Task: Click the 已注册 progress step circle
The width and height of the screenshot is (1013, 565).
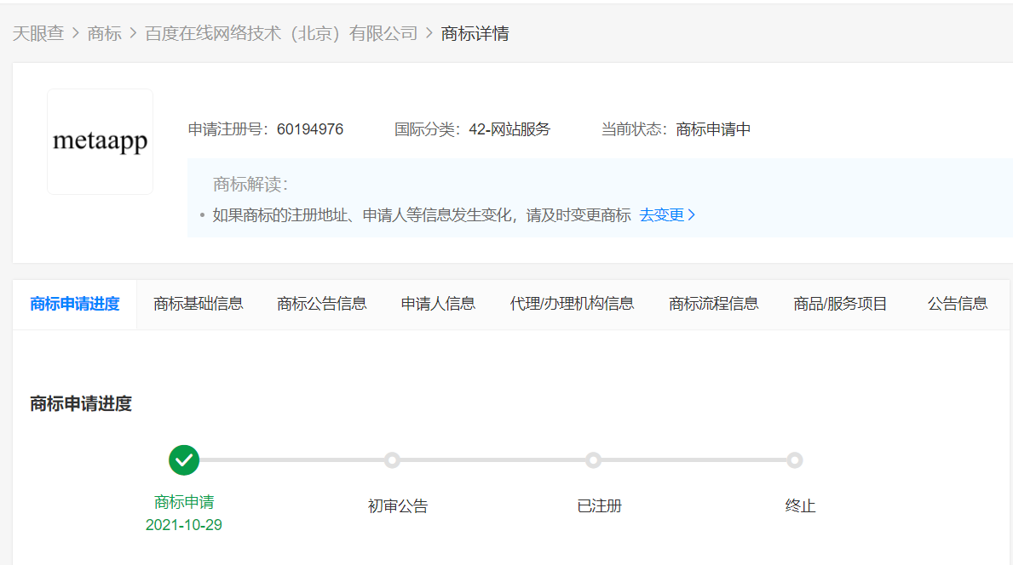Action: (593, 460)
